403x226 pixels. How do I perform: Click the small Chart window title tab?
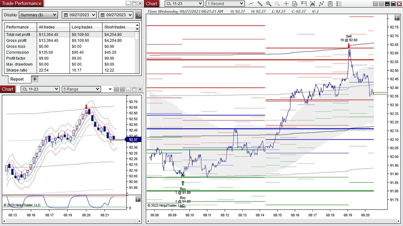[8, 89]
